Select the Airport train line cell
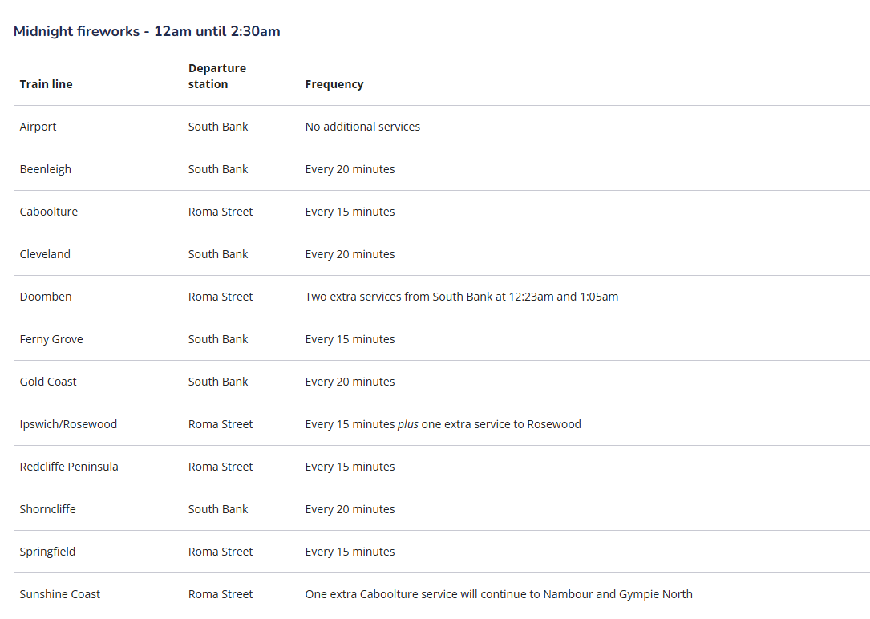 38,127
